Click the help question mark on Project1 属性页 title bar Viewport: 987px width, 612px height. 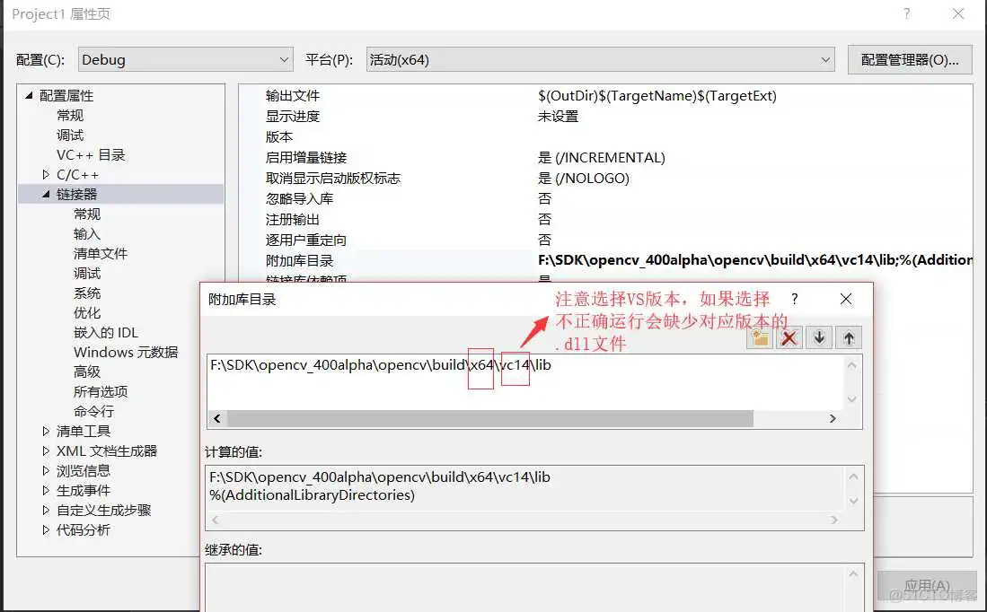(906, 14)
